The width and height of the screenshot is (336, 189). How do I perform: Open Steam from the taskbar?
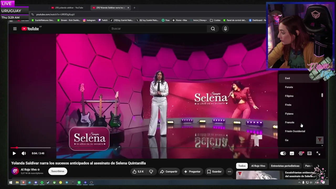click(x=48, y=182)
